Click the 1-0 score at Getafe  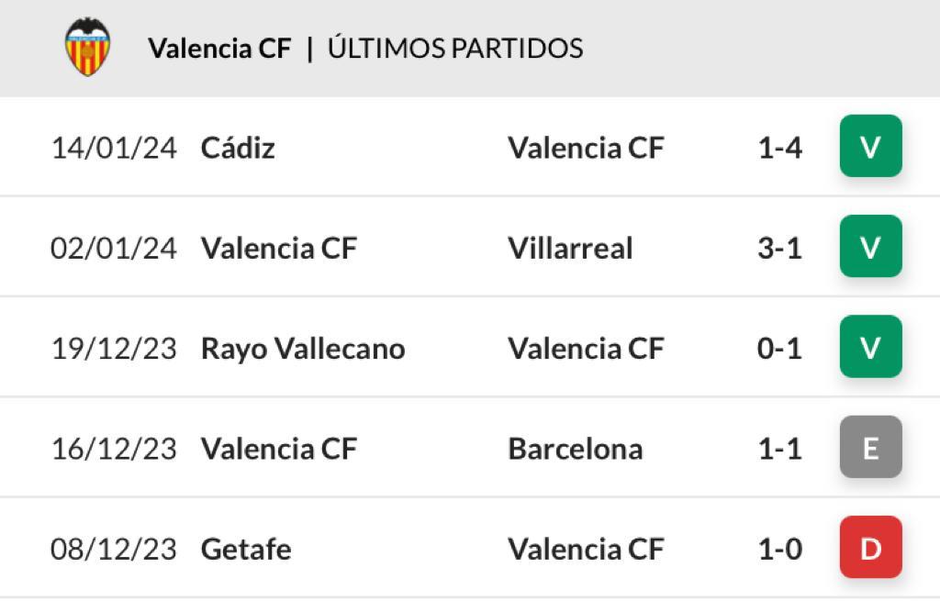pos(779,549)
